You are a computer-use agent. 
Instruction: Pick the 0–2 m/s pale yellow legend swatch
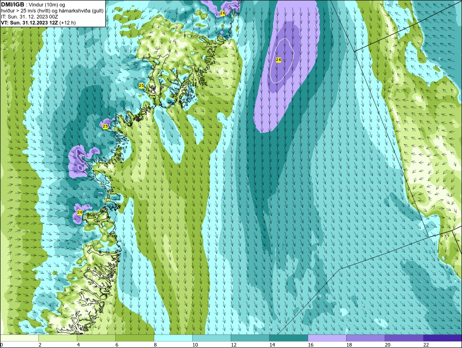[19, 338]
